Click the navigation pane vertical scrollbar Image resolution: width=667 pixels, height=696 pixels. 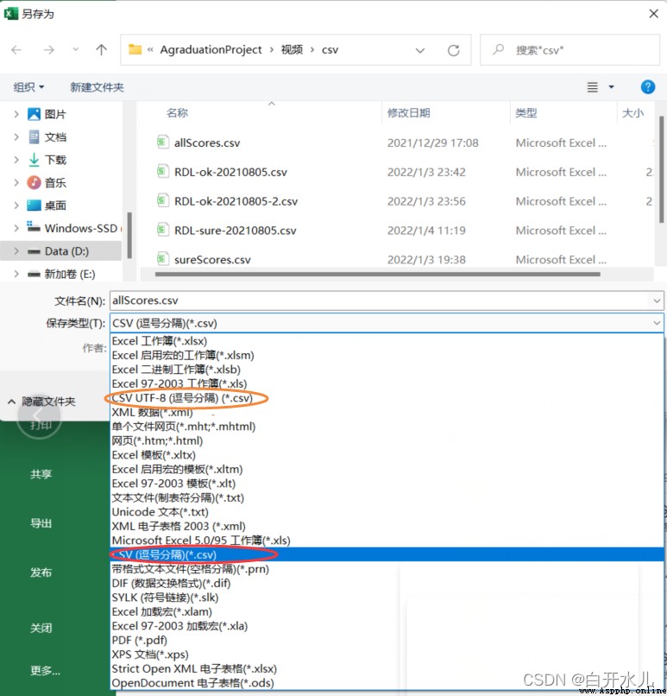coord(129,235)
